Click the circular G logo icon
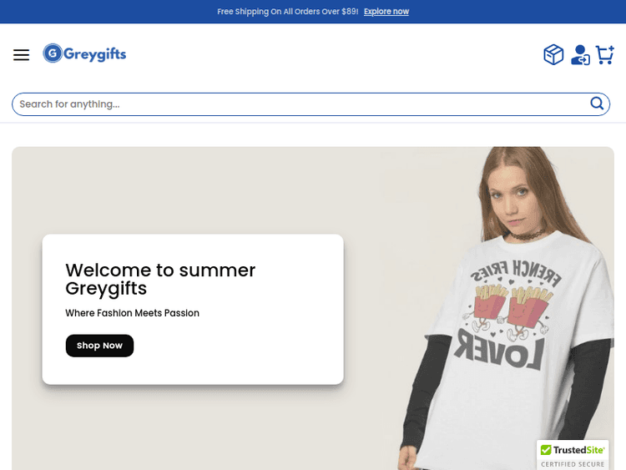This screenshot has height=470, width=626. 53,53
